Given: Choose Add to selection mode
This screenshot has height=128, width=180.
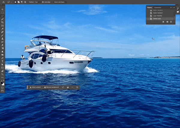Looking at the screenshot, I should [19, 2].
